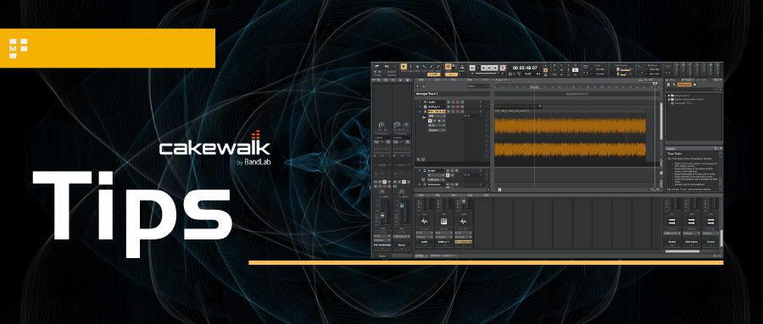763x324 pixels.
Task: Click the Time Ruler help heading
Action: (x=675, y=153)
